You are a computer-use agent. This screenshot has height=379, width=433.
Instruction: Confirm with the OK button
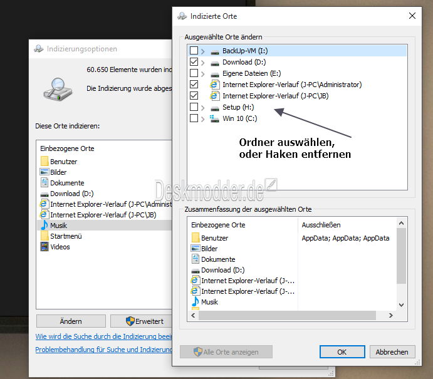click(x=342, y=351)
